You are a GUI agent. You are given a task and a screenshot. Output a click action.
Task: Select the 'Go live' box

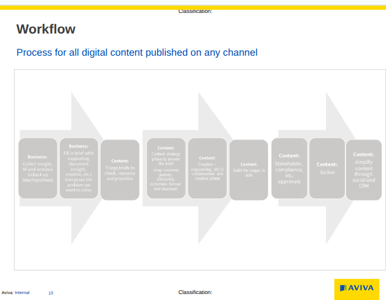327,168
